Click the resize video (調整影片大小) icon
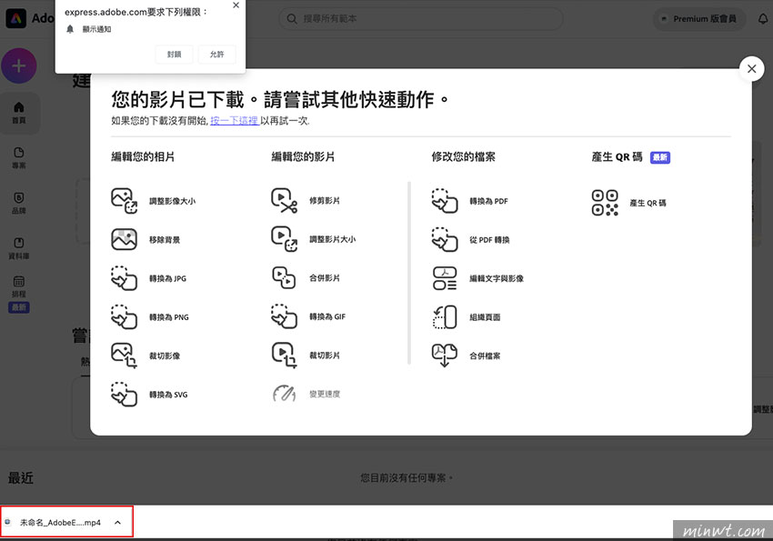Screen dimensions: 773x541 285,239
